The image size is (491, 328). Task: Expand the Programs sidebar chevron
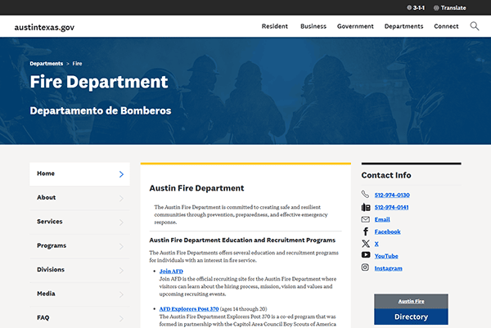[x=121, y=247]
